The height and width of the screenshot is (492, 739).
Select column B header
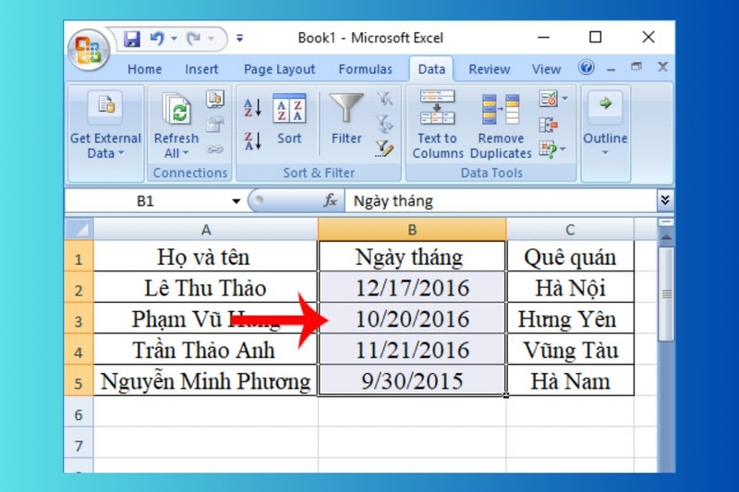412,229
